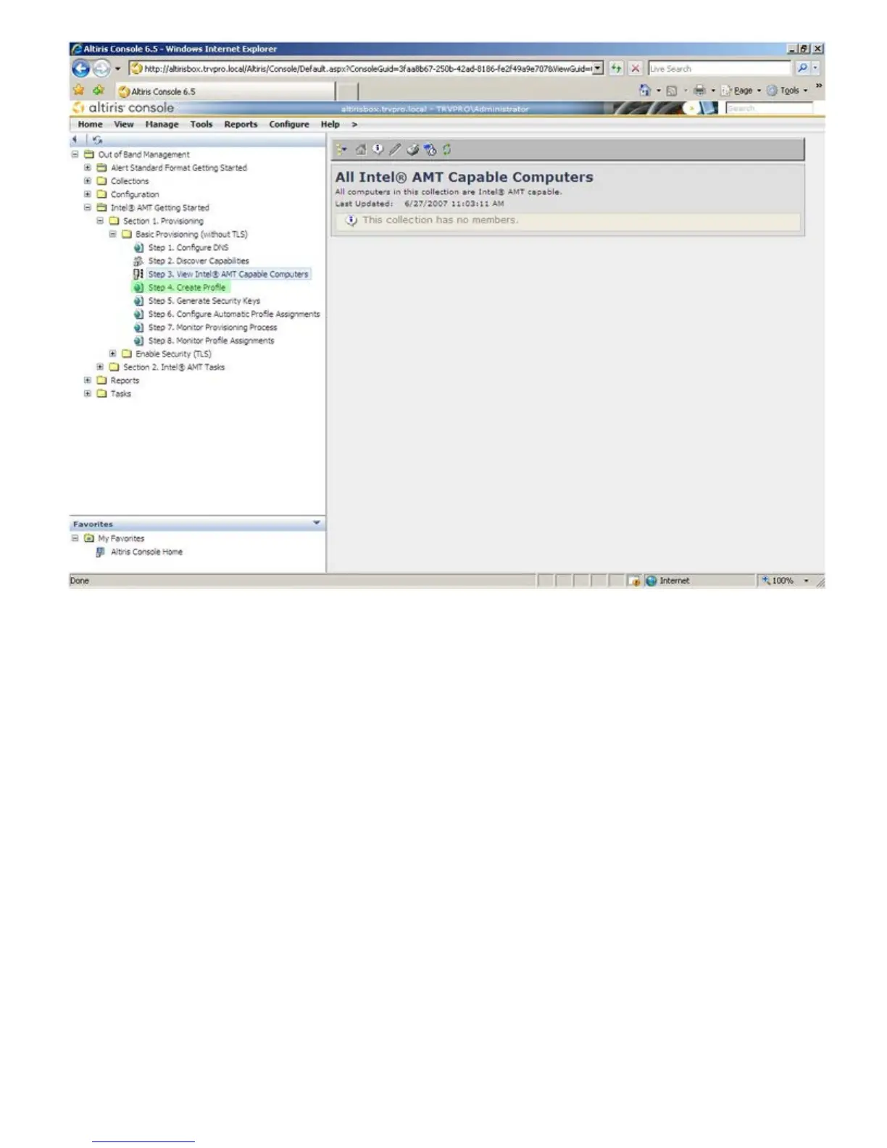Screen dimensions: 887x1148
Task: Click the security icon in status bar
Action: [634, 581]
